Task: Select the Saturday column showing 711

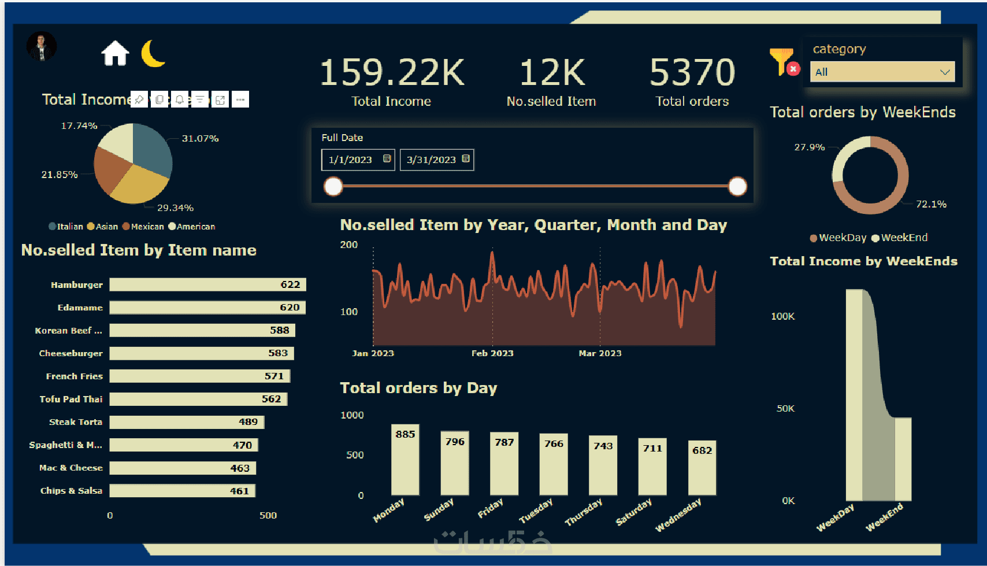Action: [x=652, y=467]
